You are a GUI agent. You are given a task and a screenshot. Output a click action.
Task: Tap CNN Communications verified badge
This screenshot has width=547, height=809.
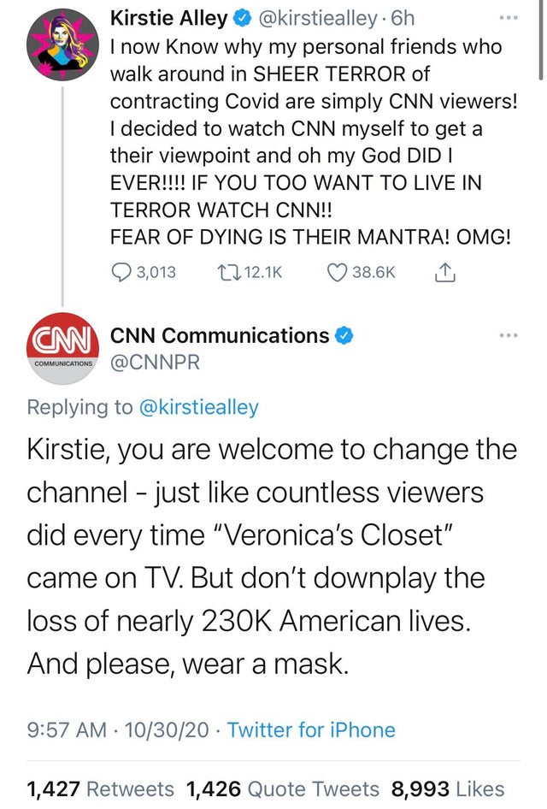[344, 336]
